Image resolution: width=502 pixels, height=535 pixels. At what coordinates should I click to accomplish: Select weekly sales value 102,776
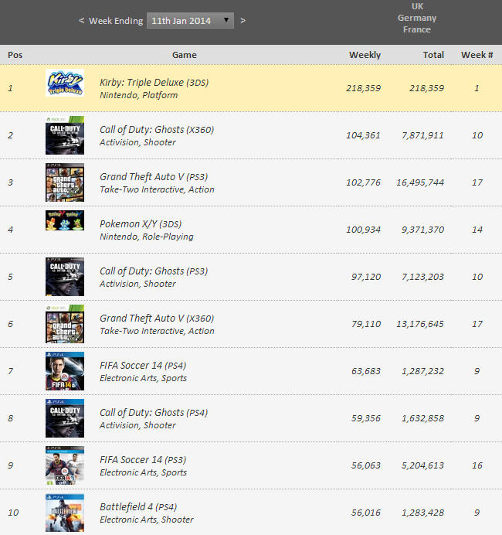(x=363, y=182)
